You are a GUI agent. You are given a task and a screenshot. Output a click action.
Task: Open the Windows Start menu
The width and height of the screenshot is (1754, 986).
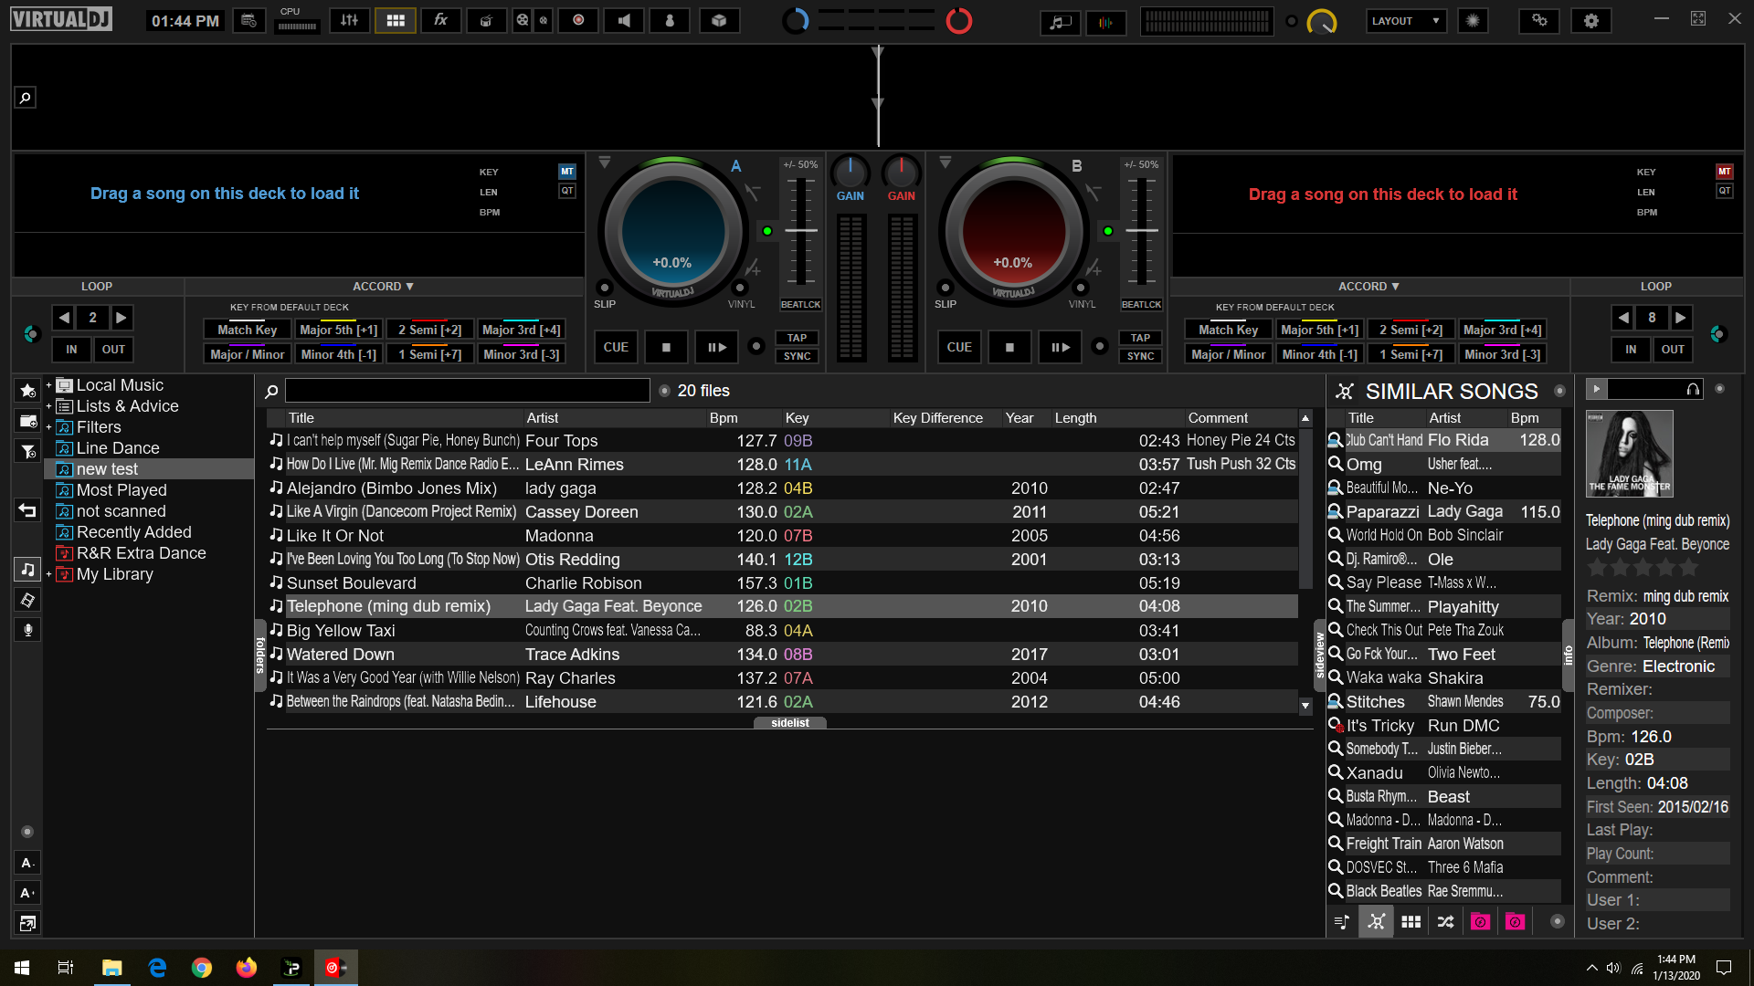click(22, 967)
